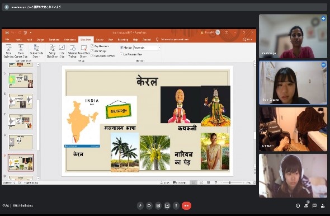Toggle the Use Timings checkbox
Image resolution: width=330 pixels, height=216 pixels.
(92, 51)
